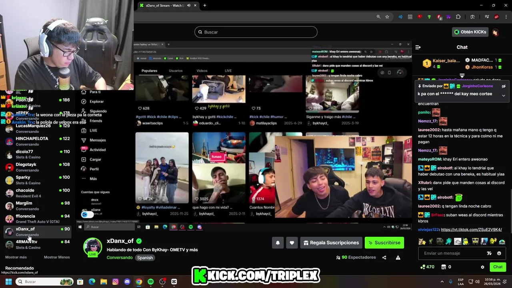Click the cat waving emote in quick emotes
The image size is (512, 288).
422,242
